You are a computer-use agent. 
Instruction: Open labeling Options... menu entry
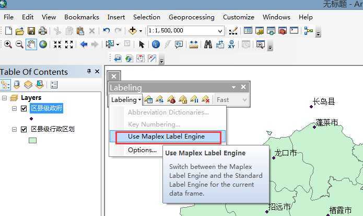click(142, 150)
